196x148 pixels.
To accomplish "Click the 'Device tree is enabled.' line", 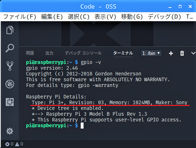I will 68,108.
